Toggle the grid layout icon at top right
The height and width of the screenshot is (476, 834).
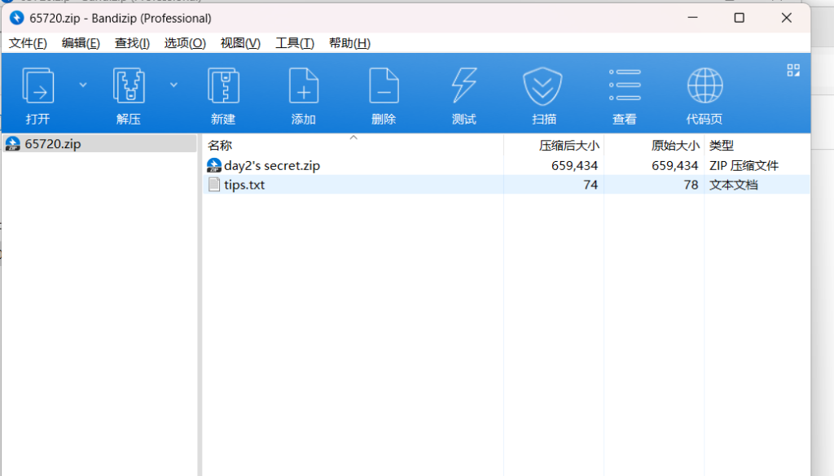pos(792,70)
